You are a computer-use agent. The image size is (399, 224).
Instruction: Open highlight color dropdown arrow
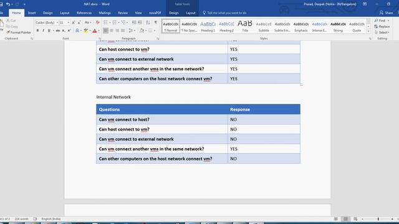[x=90, y=30]
